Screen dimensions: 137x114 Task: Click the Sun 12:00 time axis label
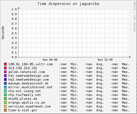[x=105, y=60]
